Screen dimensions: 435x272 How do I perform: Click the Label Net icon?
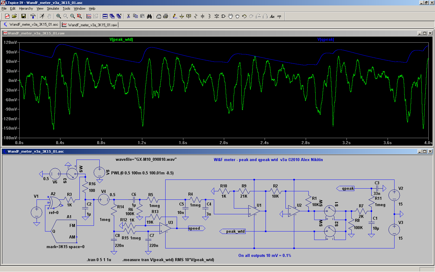coord(189,16)
